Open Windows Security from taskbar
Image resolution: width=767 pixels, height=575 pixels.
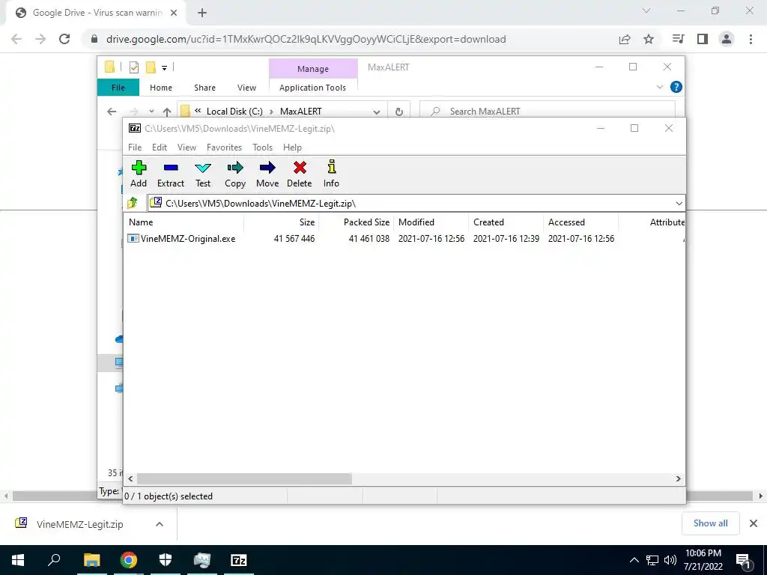tap(166, 560)
